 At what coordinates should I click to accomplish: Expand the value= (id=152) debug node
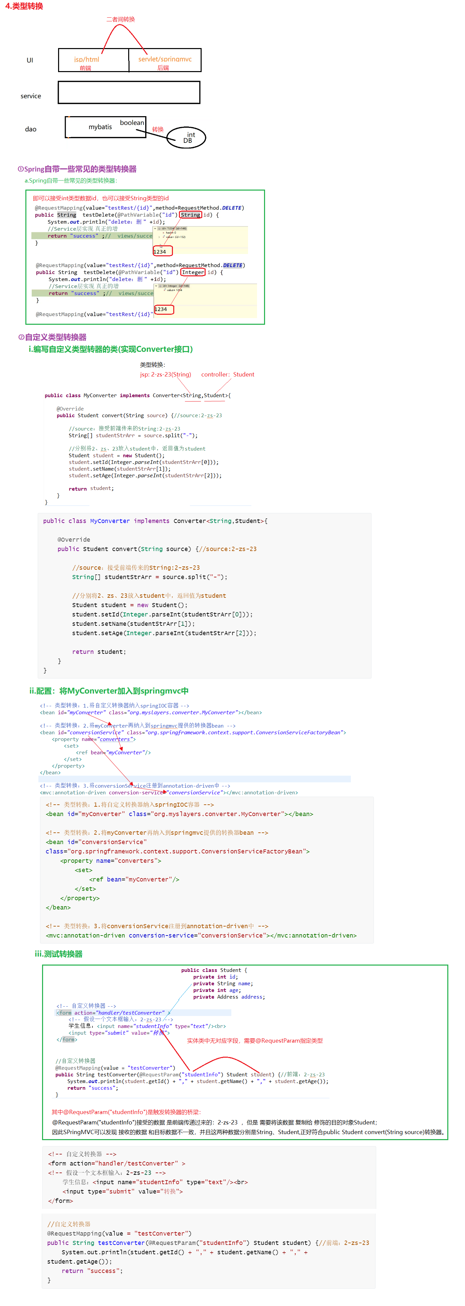(159, 237)
